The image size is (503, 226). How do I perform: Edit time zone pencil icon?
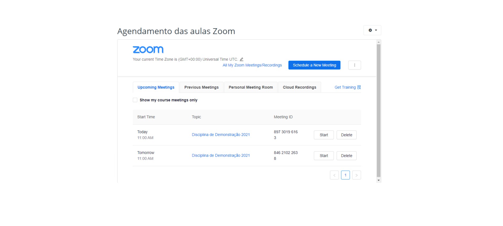click(x=242, y=59)
